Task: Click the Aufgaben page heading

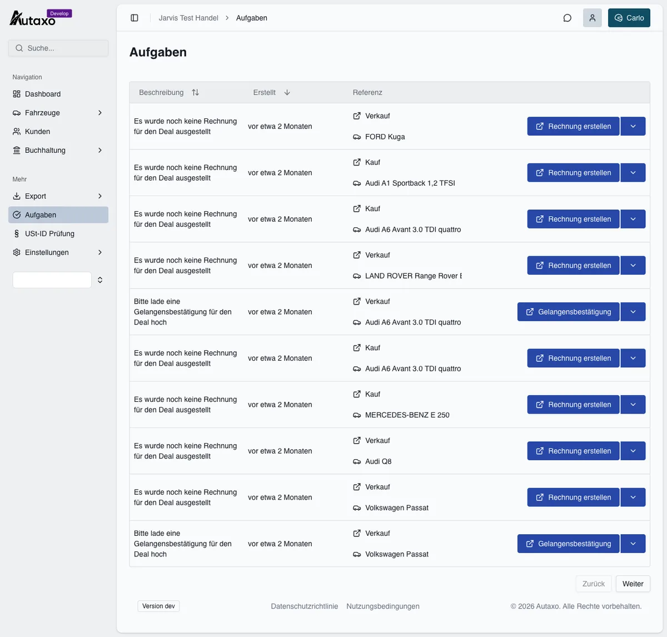Action: click(158, 52)
